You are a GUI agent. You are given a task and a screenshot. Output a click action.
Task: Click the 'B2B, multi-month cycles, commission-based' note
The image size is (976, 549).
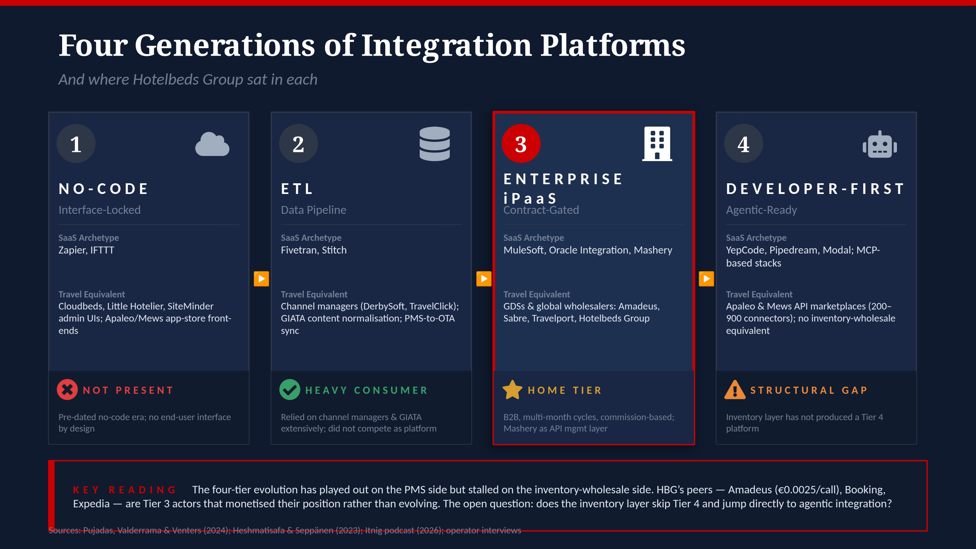(x=589, y=423)
